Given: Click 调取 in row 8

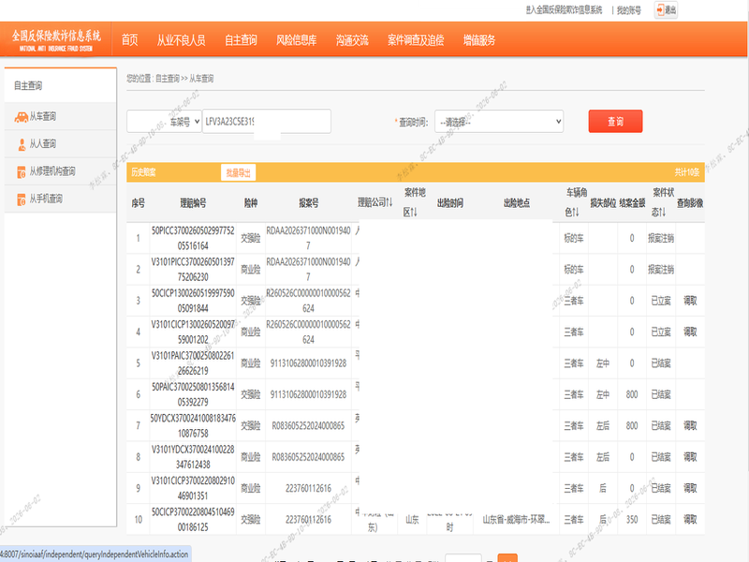Looking at the screenshot, I should [690, 457].
